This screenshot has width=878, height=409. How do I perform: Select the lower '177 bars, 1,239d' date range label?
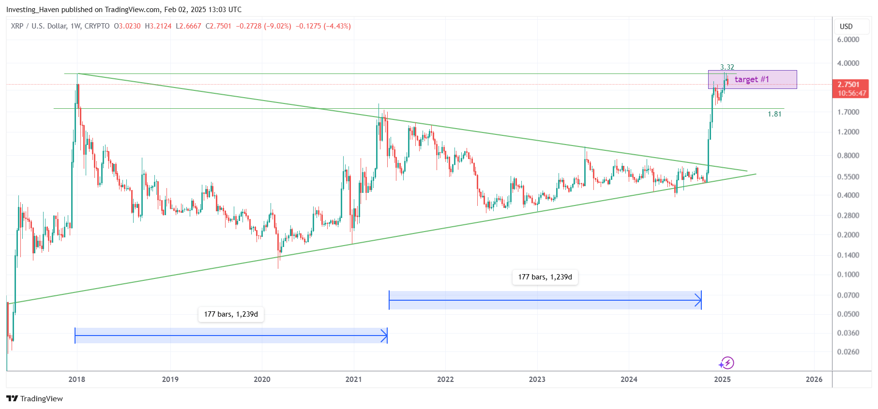231,314
